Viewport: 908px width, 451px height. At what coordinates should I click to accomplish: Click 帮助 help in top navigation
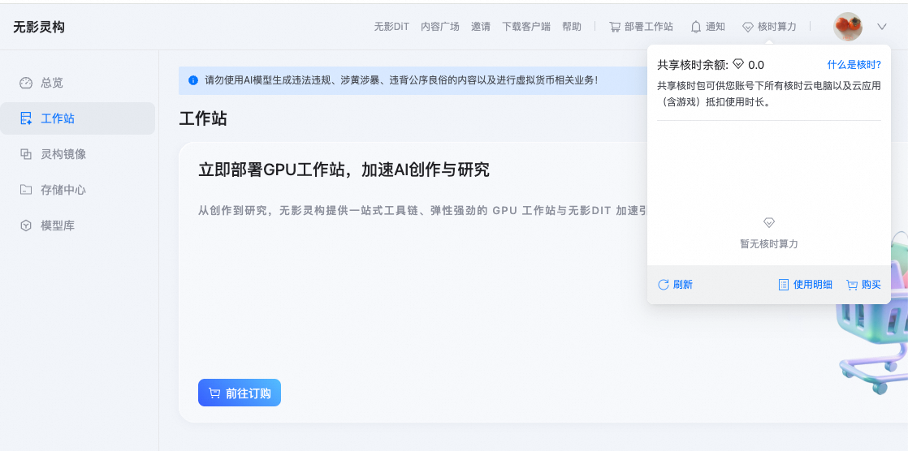pyautogui.click(x=572, y=27)
